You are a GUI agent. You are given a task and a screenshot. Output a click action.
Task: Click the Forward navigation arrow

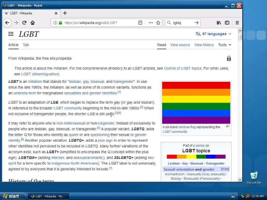(x=16, y=23)
